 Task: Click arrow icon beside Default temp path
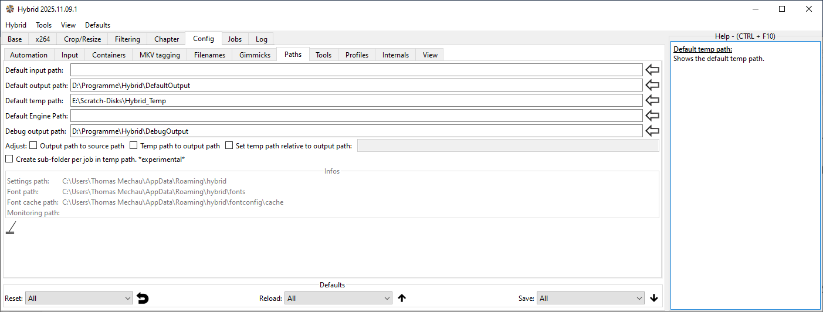pos(652,100)
